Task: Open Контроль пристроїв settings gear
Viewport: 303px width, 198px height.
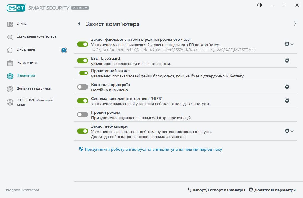Action: point(287,87)
